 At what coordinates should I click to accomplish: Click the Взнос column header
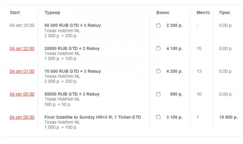click(x=163, y=13)
